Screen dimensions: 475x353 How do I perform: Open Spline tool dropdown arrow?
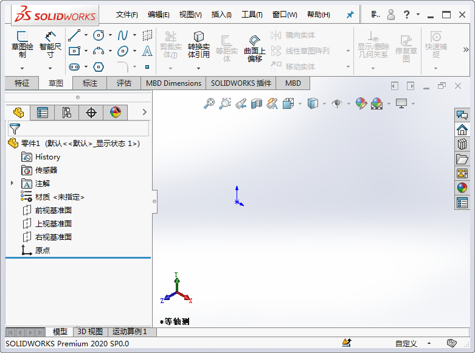point(135,35)
